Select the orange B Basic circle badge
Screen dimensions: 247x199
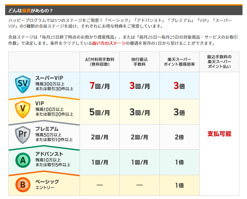pyautogui.click(x=23, y=185)
